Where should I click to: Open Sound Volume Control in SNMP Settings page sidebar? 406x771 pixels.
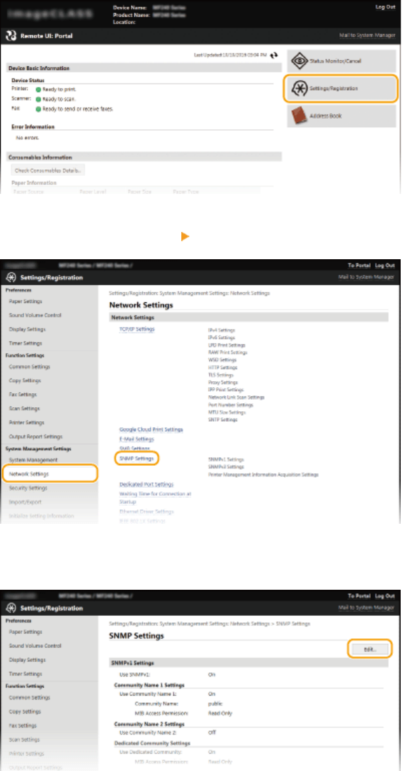pos(35,646)
